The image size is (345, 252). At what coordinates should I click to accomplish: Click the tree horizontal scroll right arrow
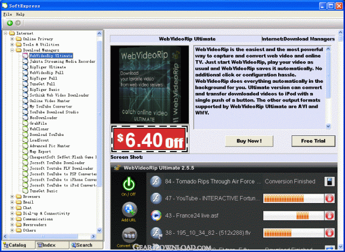pos(94,236)
